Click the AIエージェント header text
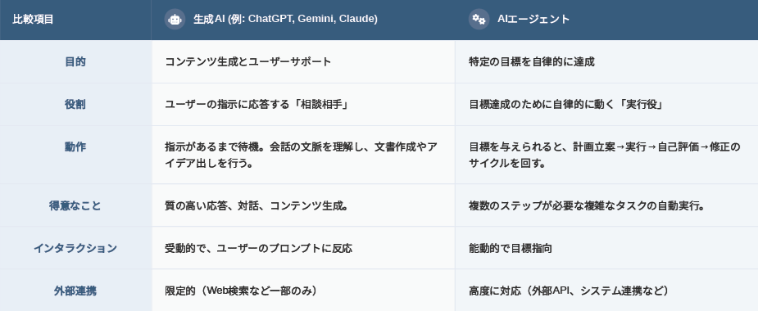Viewport: 758px width, 311px height. 533,20
